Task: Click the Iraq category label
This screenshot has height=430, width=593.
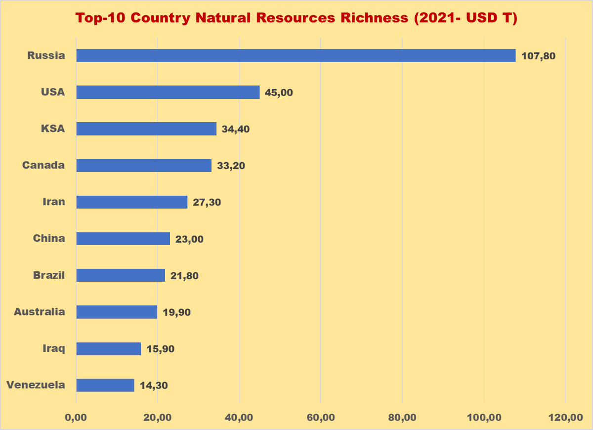Action: 53,348
